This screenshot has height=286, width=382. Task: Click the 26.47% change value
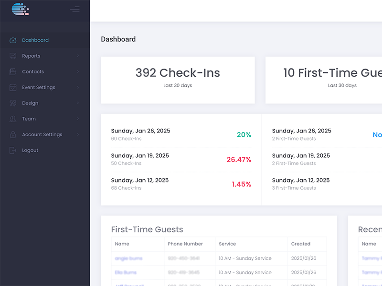tap(239, 160)
